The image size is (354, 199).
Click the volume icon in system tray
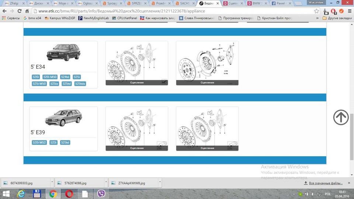pyautogui.click(x=313, y=194)
